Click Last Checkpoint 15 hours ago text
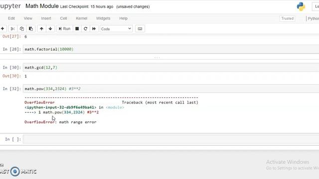 pyautogui.click(x=87, y=6)
